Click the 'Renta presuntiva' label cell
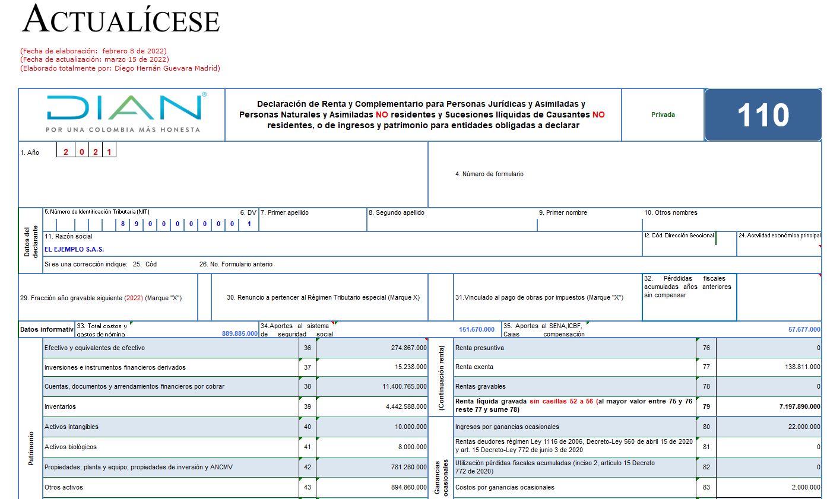The height and width of the screenshot is (499, 827). pos(575,348)
